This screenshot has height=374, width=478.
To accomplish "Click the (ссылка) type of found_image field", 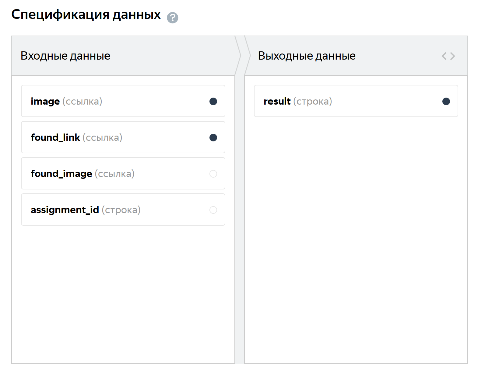I will click(x=114, y=174).
